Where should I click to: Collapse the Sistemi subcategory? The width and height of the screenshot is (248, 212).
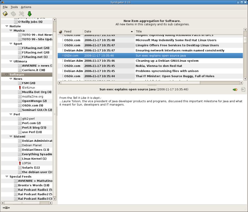coord(11,136)
